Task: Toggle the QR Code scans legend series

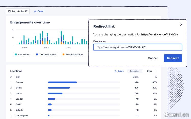Action: pyautogui.click(x=45, y=54)
